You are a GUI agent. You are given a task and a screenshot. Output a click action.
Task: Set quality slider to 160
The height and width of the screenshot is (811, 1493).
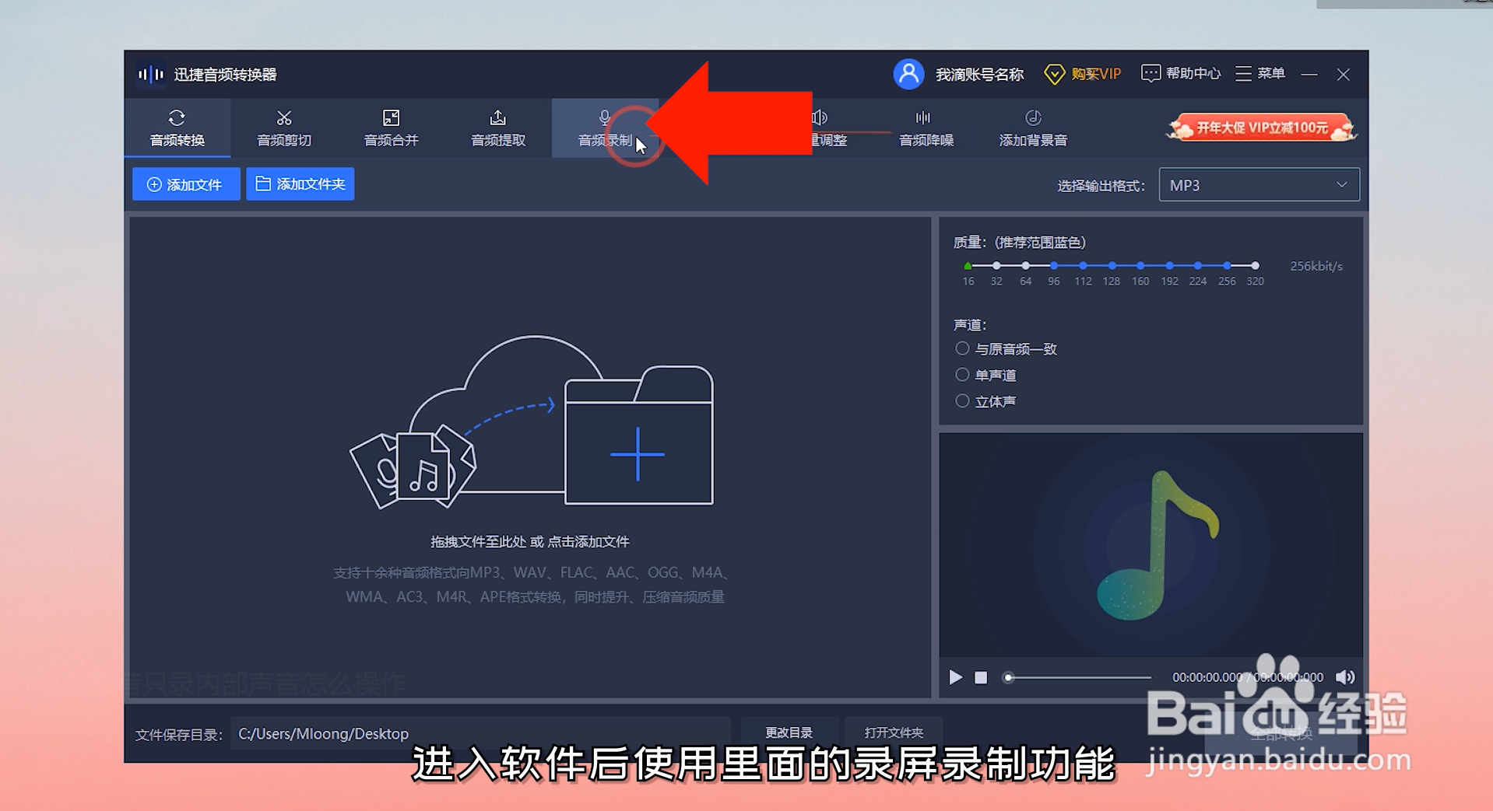(1140, 266)
